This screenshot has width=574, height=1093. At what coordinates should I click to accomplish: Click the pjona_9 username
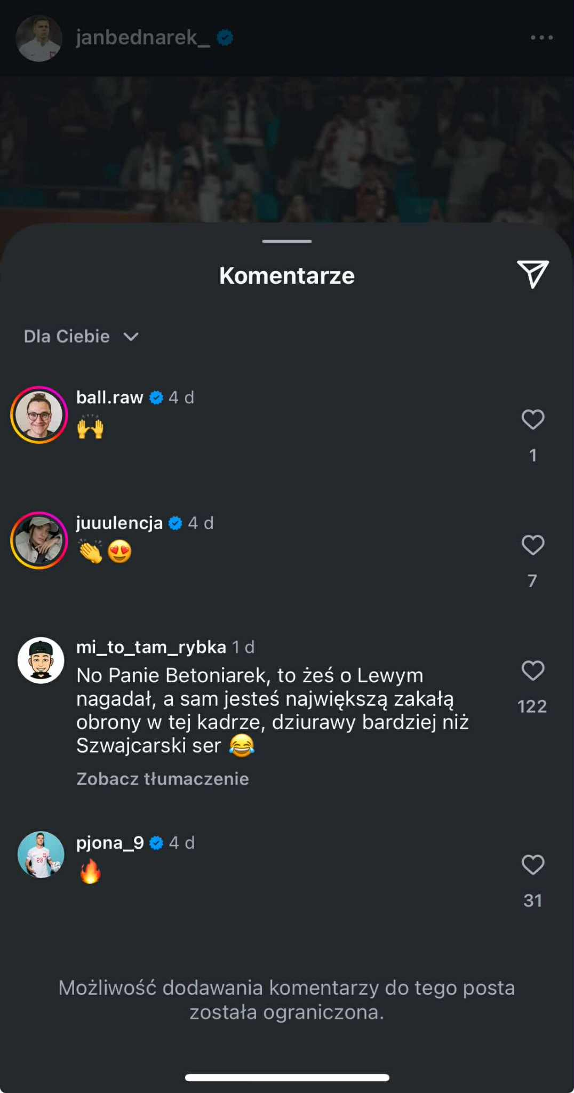pos(110,843)
